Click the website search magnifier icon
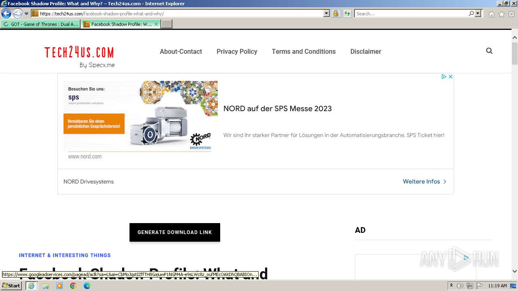The image size is (518, 291). pos(489,51)
